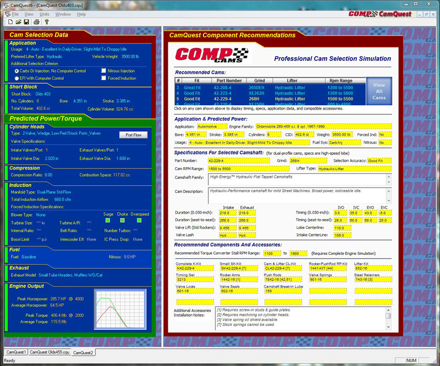The height and width of the screenshot is (366, 440).
Task: Click the Usage value in Application section
Action: (76, 49)
